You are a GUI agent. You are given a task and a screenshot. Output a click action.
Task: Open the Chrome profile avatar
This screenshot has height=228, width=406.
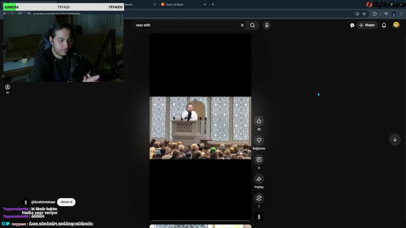click(x=394, y=14)
